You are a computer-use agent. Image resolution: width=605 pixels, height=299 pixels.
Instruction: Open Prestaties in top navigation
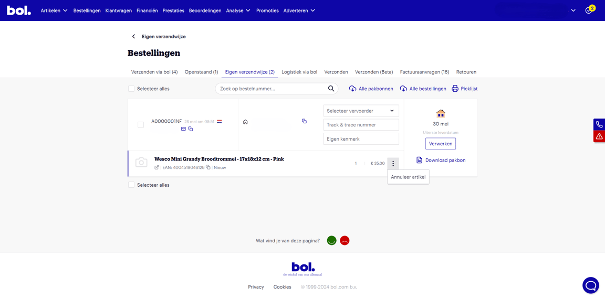[173, 11]
